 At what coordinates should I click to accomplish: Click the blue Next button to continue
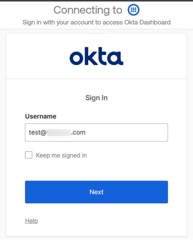pos(96,192)
